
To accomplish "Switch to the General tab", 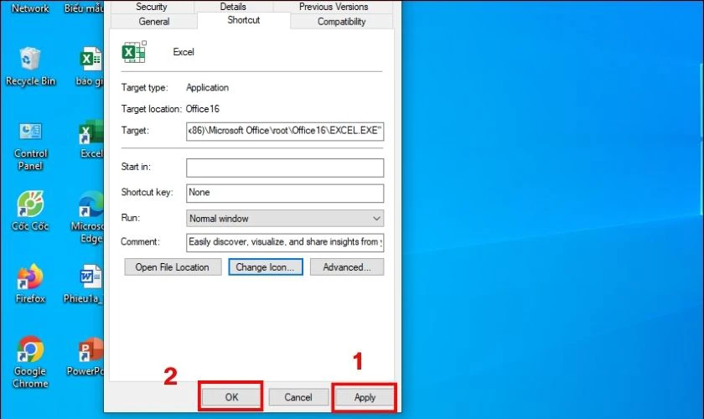I will coord(154,22).
